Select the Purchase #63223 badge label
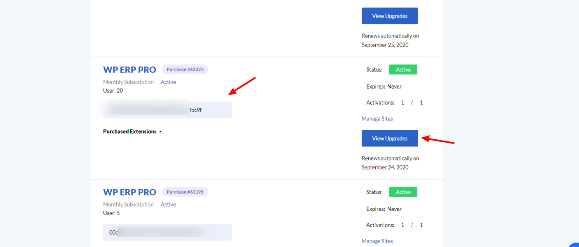This screenshot has width=579, height=247. click(185, 69)
